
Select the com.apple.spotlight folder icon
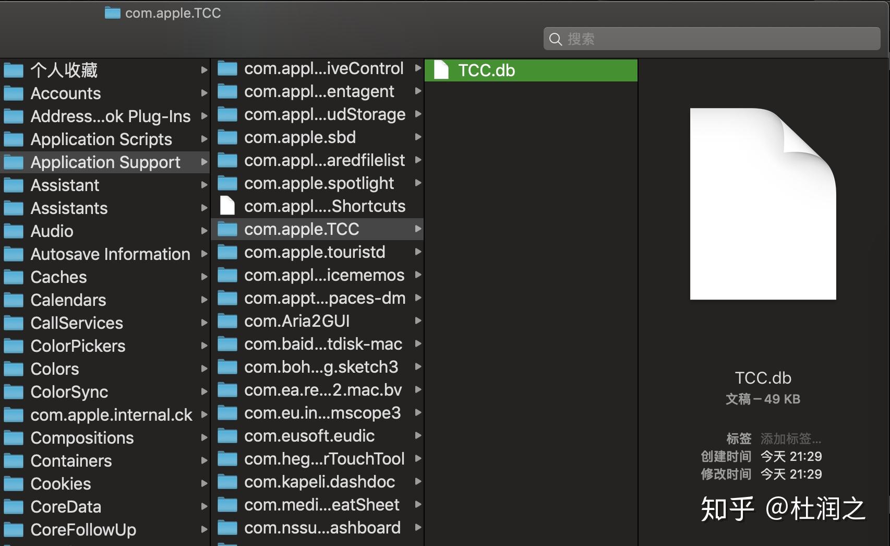point(227,183)
